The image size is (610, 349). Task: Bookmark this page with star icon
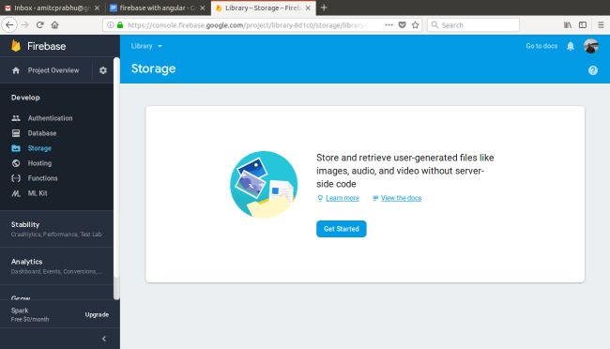[x=415, y=25]
